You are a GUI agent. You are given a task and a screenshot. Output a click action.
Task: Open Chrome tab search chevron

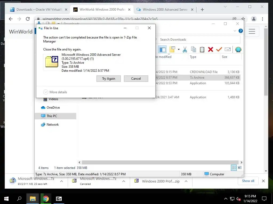pos(225,7)
